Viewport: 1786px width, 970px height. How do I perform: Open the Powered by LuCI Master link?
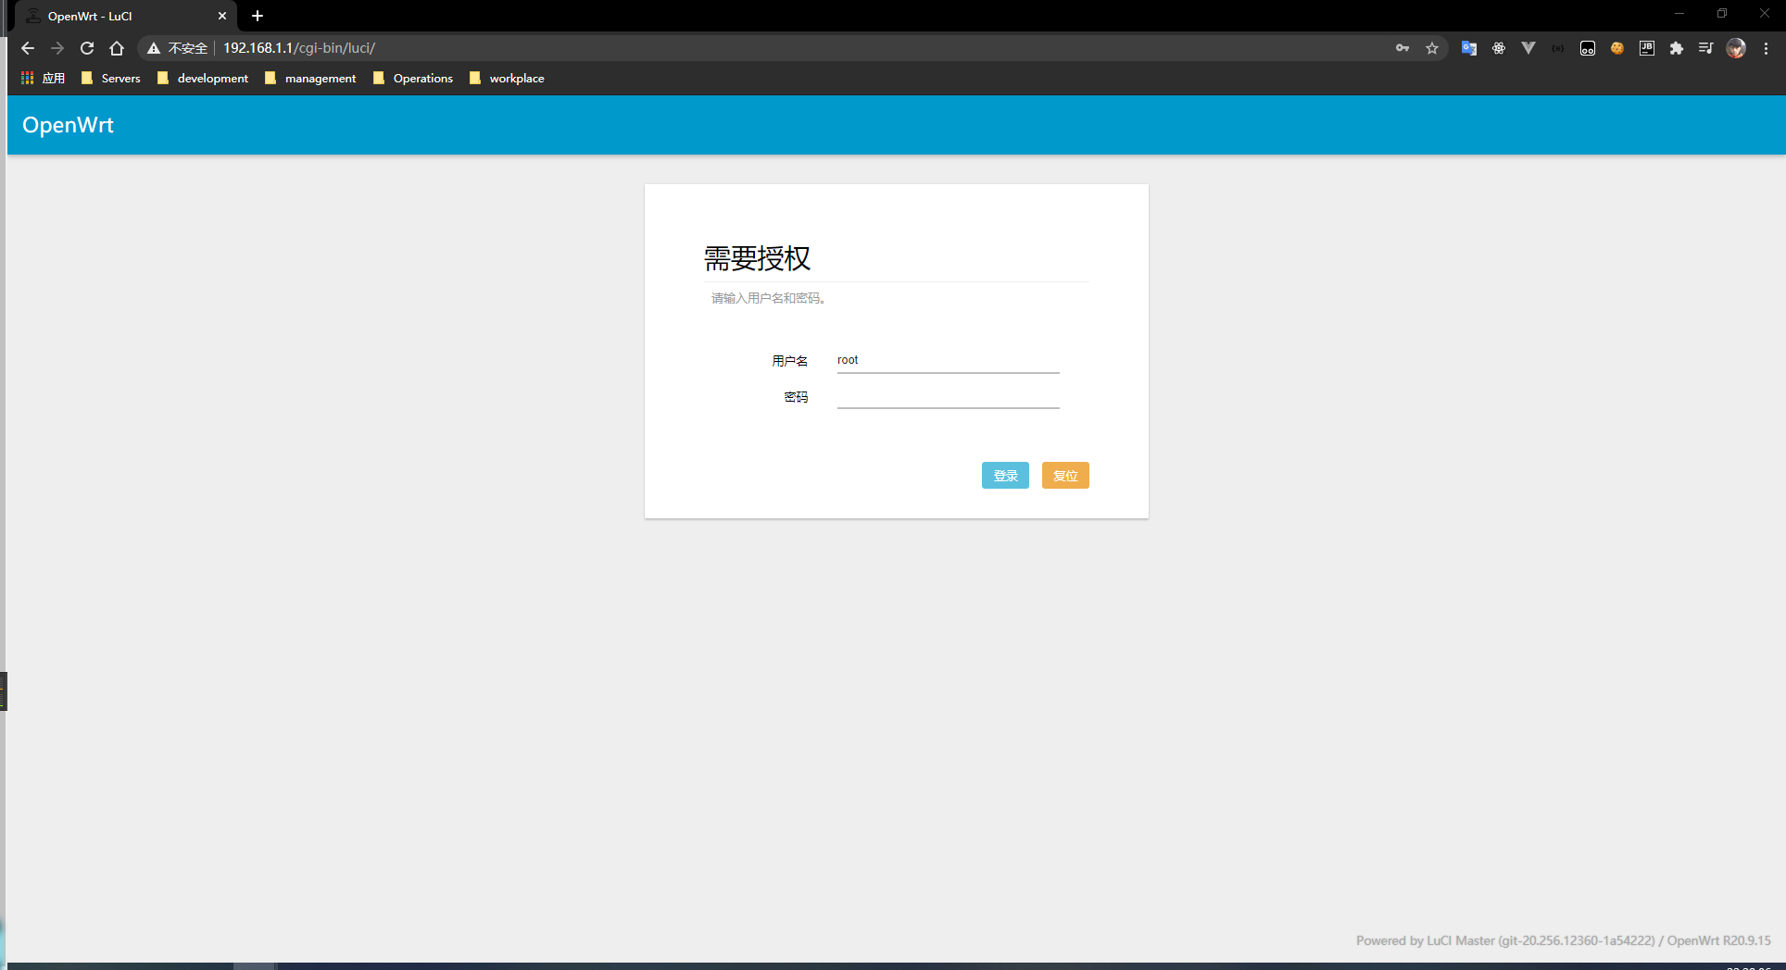point(1505,940)
